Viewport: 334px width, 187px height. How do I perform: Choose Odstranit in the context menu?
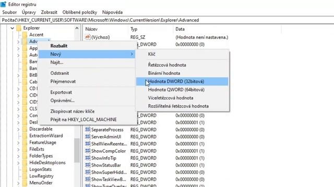(x=87, y=73)
